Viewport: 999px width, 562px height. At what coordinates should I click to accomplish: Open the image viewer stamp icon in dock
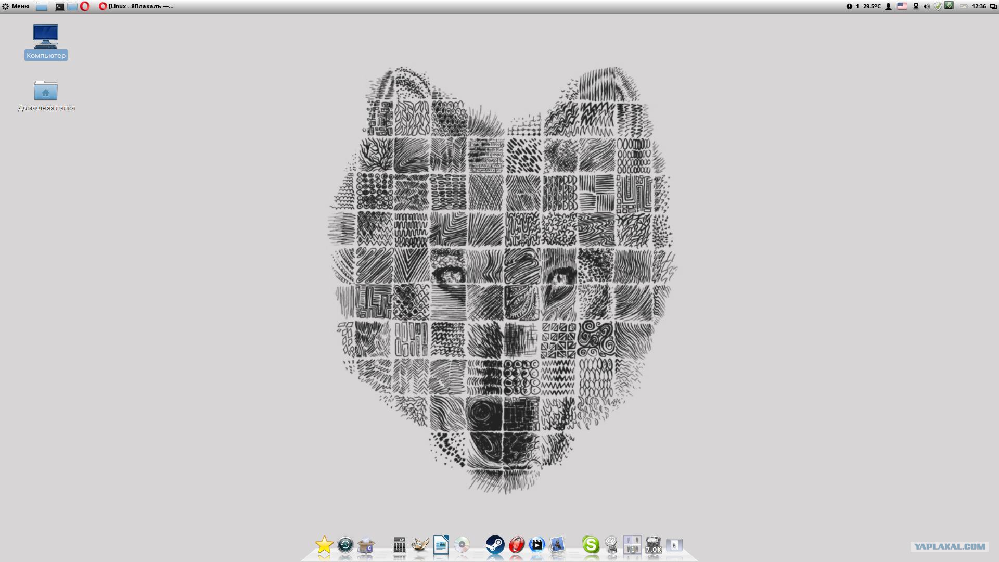pos(557,545)
